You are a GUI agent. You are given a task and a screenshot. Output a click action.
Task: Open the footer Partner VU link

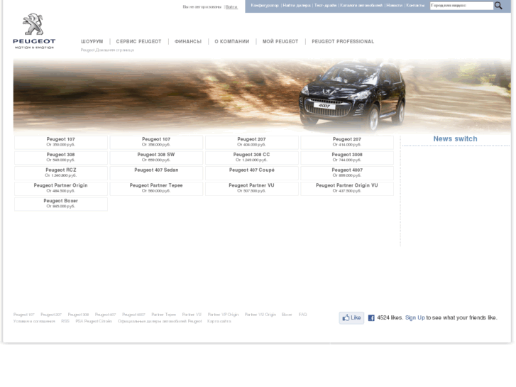(x=192, y=315)
